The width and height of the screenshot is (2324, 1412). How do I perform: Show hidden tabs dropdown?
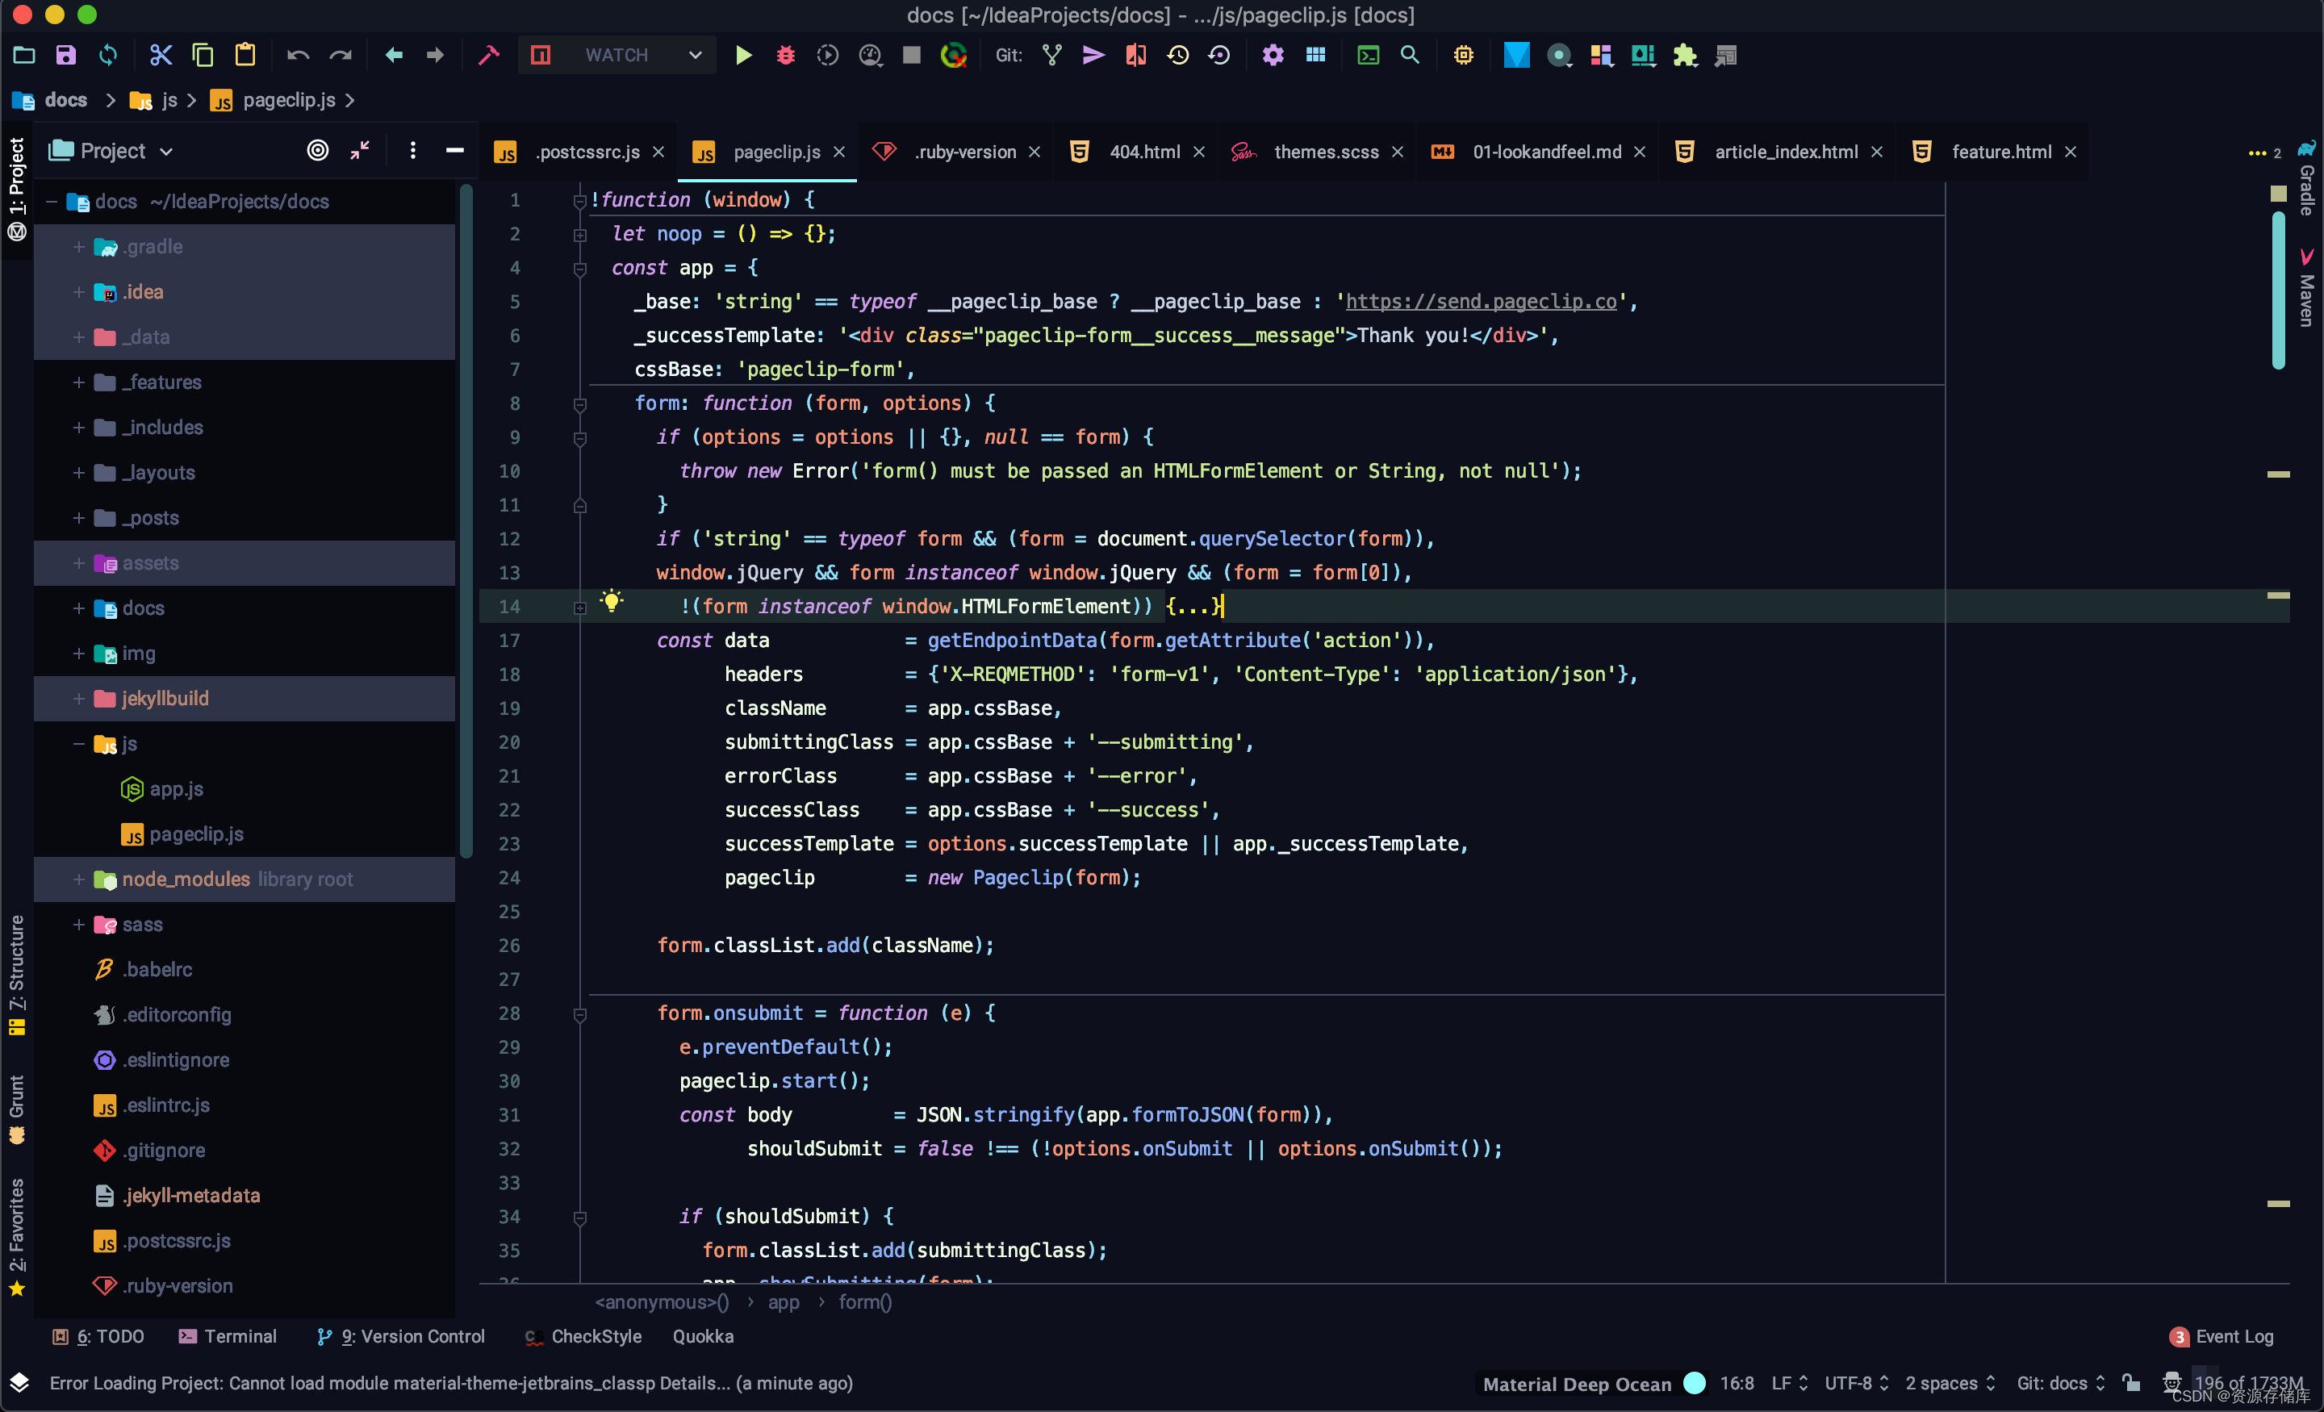pyautogui.click(x=2264, y=152)
